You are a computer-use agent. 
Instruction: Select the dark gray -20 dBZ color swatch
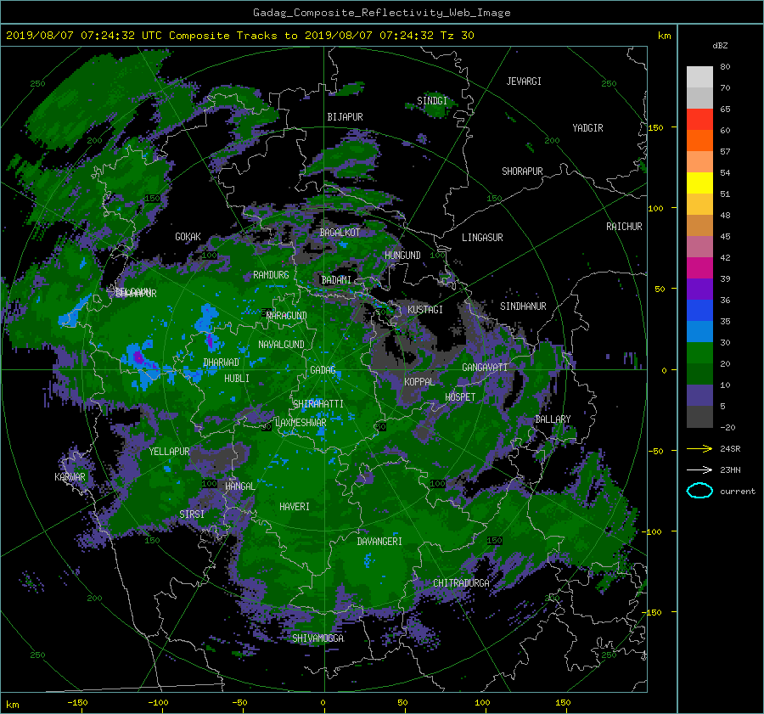click(699, 417)
